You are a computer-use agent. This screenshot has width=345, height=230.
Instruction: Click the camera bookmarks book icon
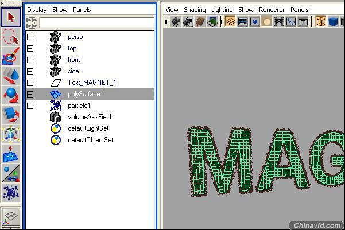[x=200, y=22]
